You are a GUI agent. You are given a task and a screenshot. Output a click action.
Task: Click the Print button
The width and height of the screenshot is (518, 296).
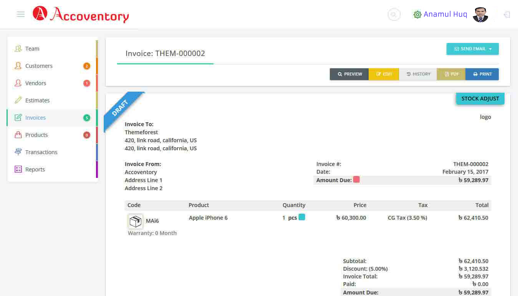pyautogui.click(x=482, y=74)
